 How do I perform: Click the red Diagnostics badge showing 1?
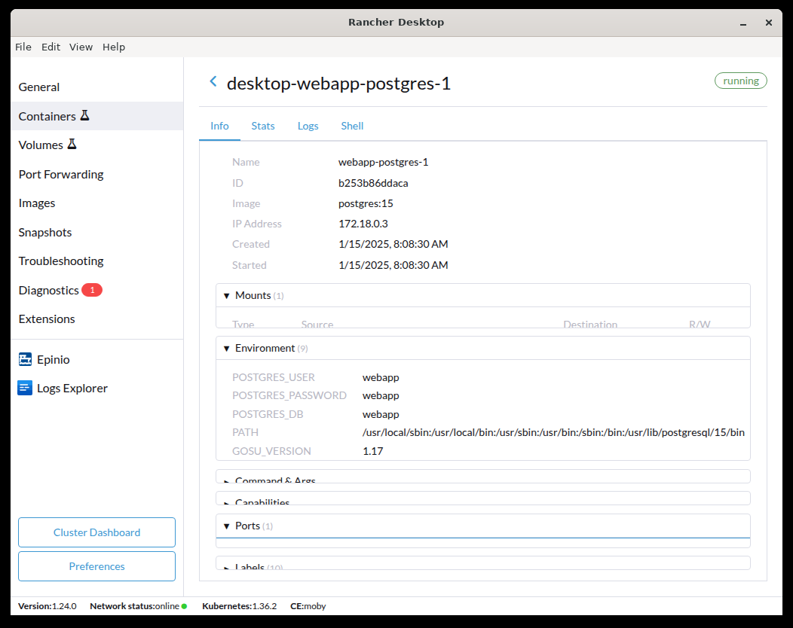click(x=92, y=290)
